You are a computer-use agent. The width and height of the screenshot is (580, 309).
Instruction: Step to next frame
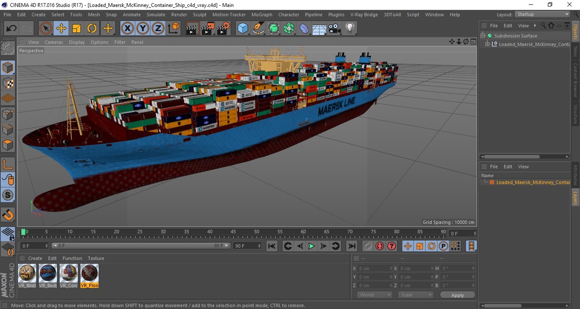coord(323,246)
